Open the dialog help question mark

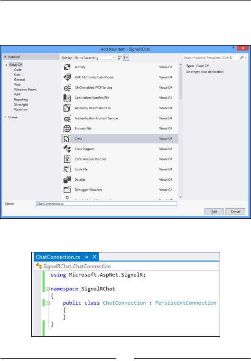[233, 48]
